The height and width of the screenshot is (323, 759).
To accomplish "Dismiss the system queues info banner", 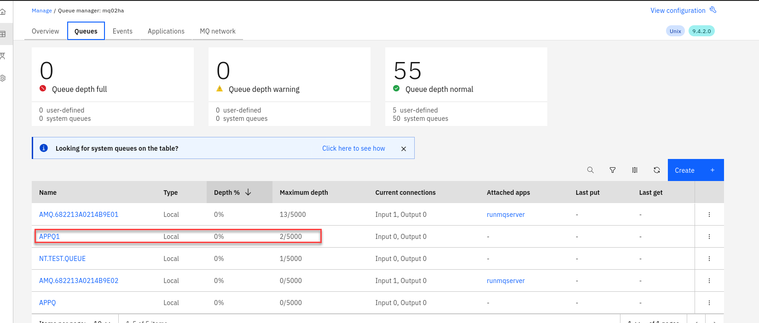I will (404, 148).
